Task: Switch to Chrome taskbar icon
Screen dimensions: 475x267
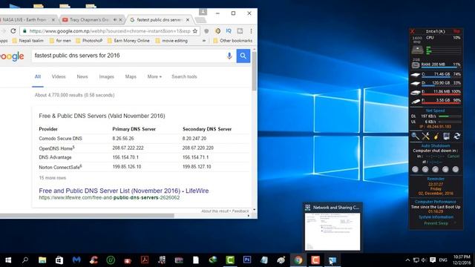Action: tap(298, 260)
